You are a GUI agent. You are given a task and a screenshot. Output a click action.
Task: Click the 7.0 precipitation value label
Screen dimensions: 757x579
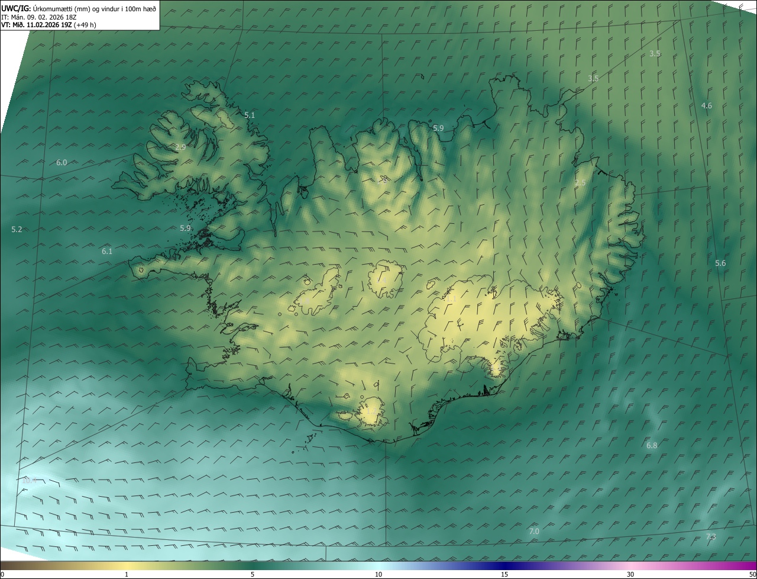click(534, 532)
